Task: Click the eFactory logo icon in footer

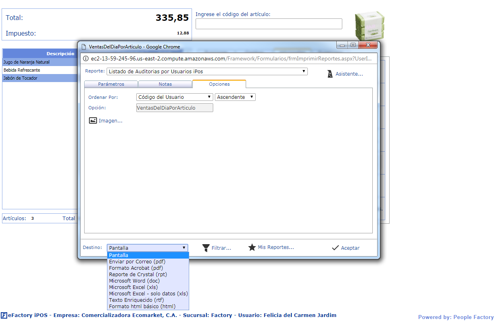Action: [4, 315]
